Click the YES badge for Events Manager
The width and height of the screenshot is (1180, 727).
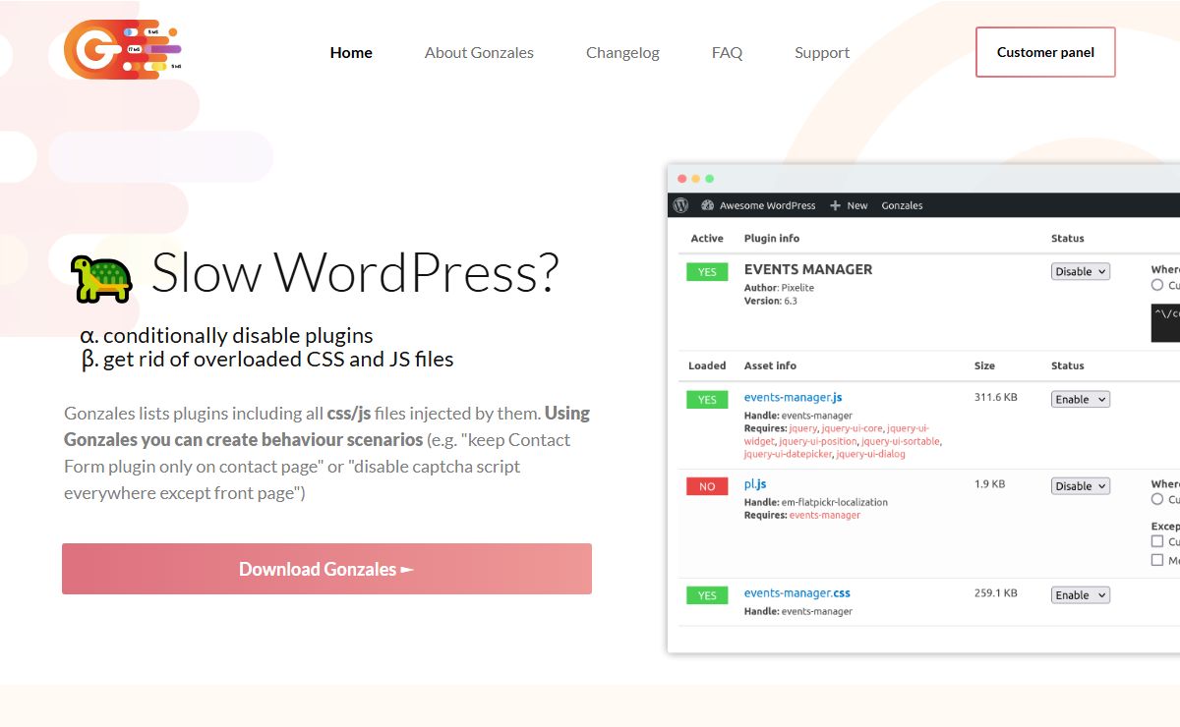pyautogui.click(x=707, y=272)
